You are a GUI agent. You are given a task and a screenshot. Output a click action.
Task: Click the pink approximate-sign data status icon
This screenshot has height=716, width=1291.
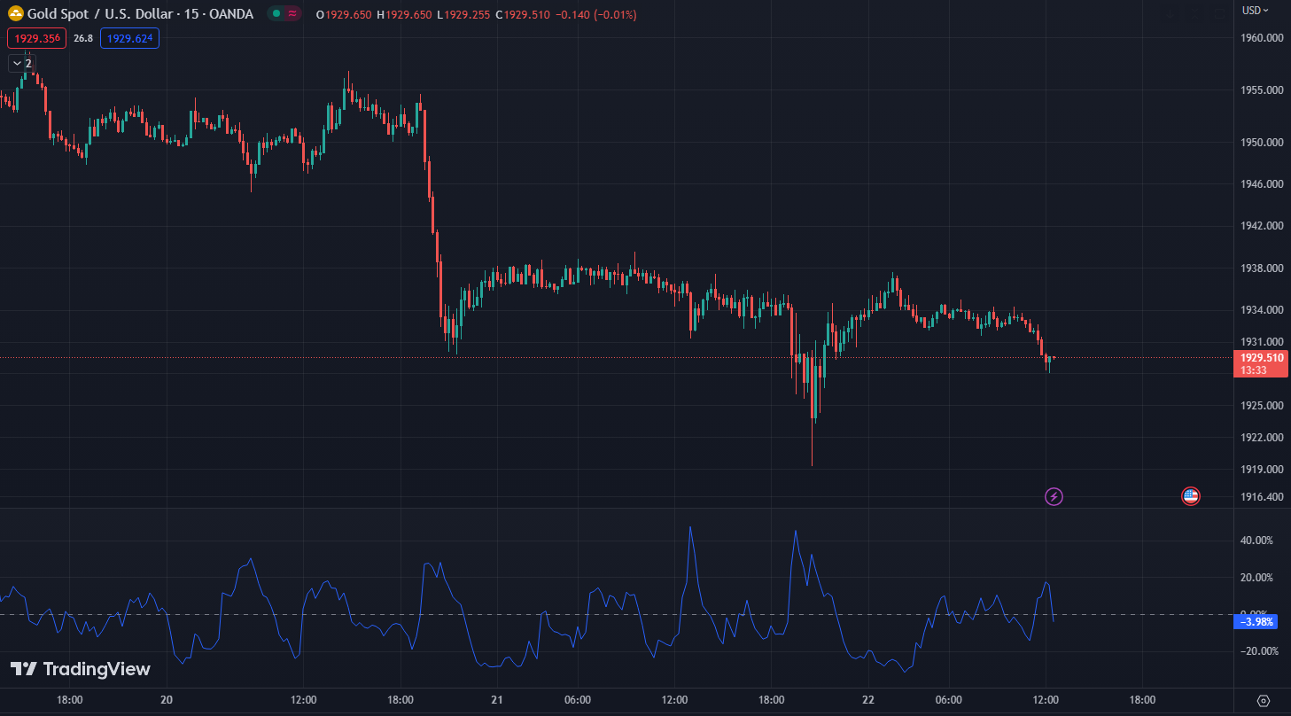(x=292, y=14)
